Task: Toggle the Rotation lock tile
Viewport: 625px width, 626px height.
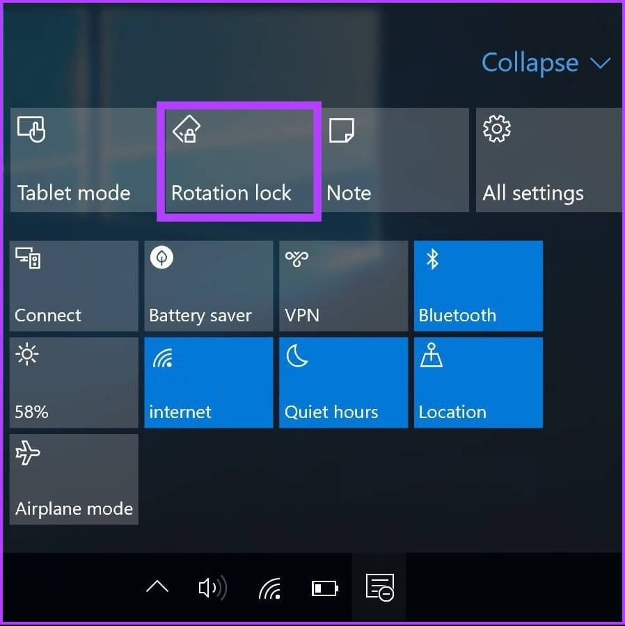Action: (239, 161)
